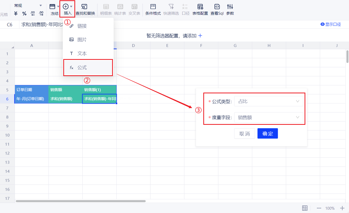Click the blue confirm button
The height and width of the screenshot is (213, 349).
click(x=267, y=134)
